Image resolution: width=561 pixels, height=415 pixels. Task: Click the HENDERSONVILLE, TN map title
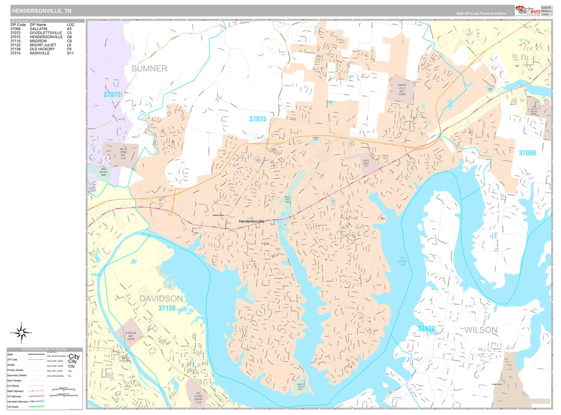pyautogui.click(x=42, y=11)
